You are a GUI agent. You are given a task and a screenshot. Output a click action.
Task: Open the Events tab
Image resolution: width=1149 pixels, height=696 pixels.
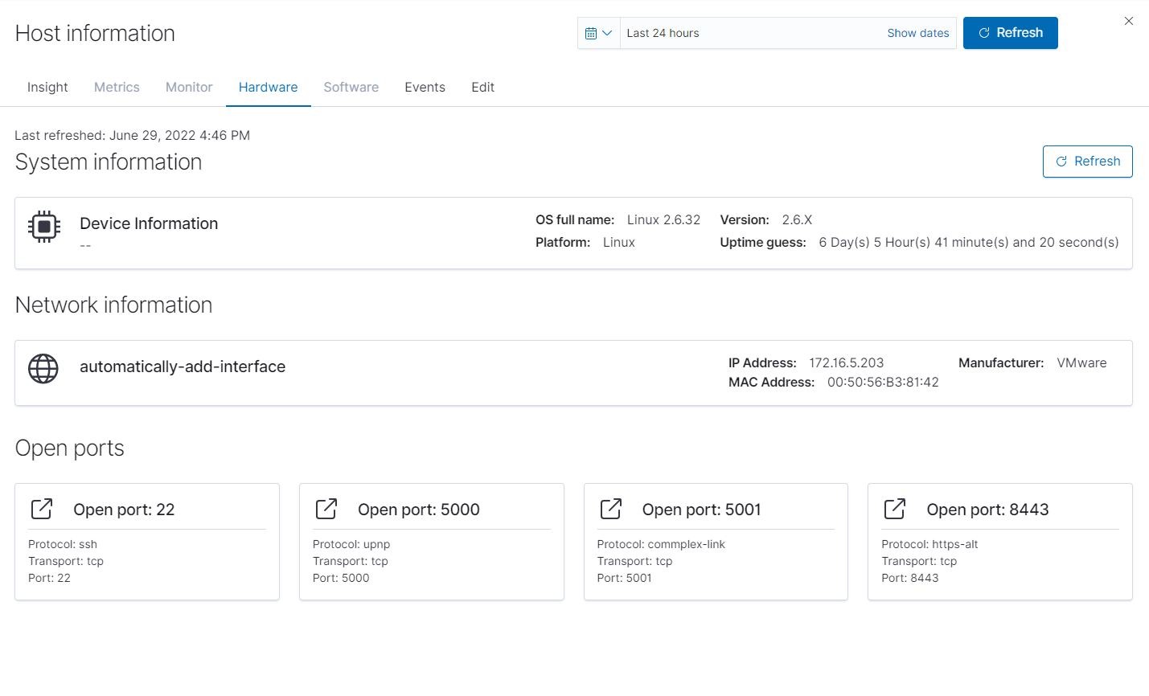(425, 87)
